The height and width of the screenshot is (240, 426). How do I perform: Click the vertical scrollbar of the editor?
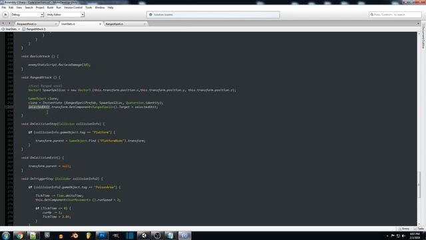(x=419, y=185)
